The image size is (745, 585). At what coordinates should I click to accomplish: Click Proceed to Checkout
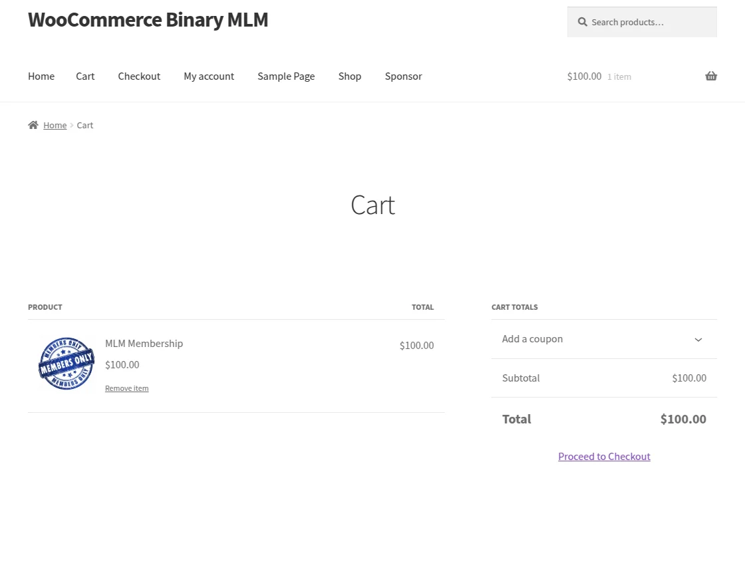pos(604,456)
